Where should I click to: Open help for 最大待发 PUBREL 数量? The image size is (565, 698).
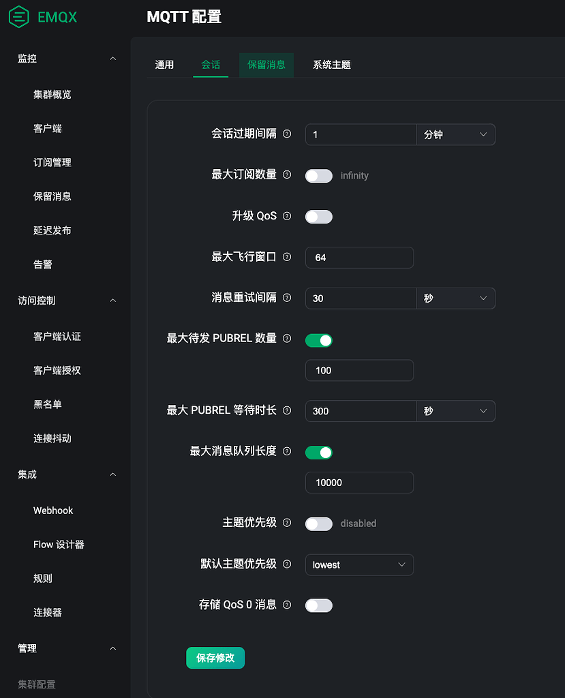coord(286,339)
